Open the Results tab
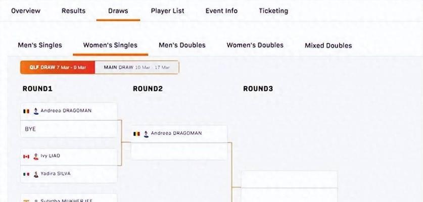 73,11
